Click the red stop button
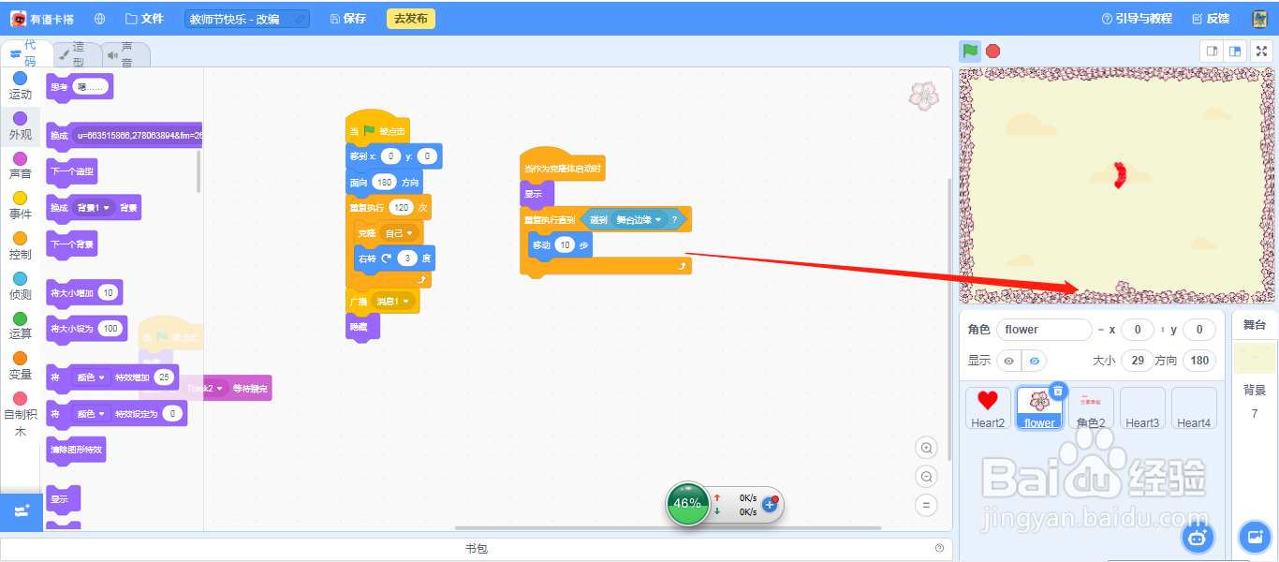The image size is (1279, 562). 993,51
